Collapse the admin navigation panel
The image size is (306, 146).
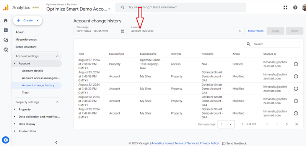[56, 143]
